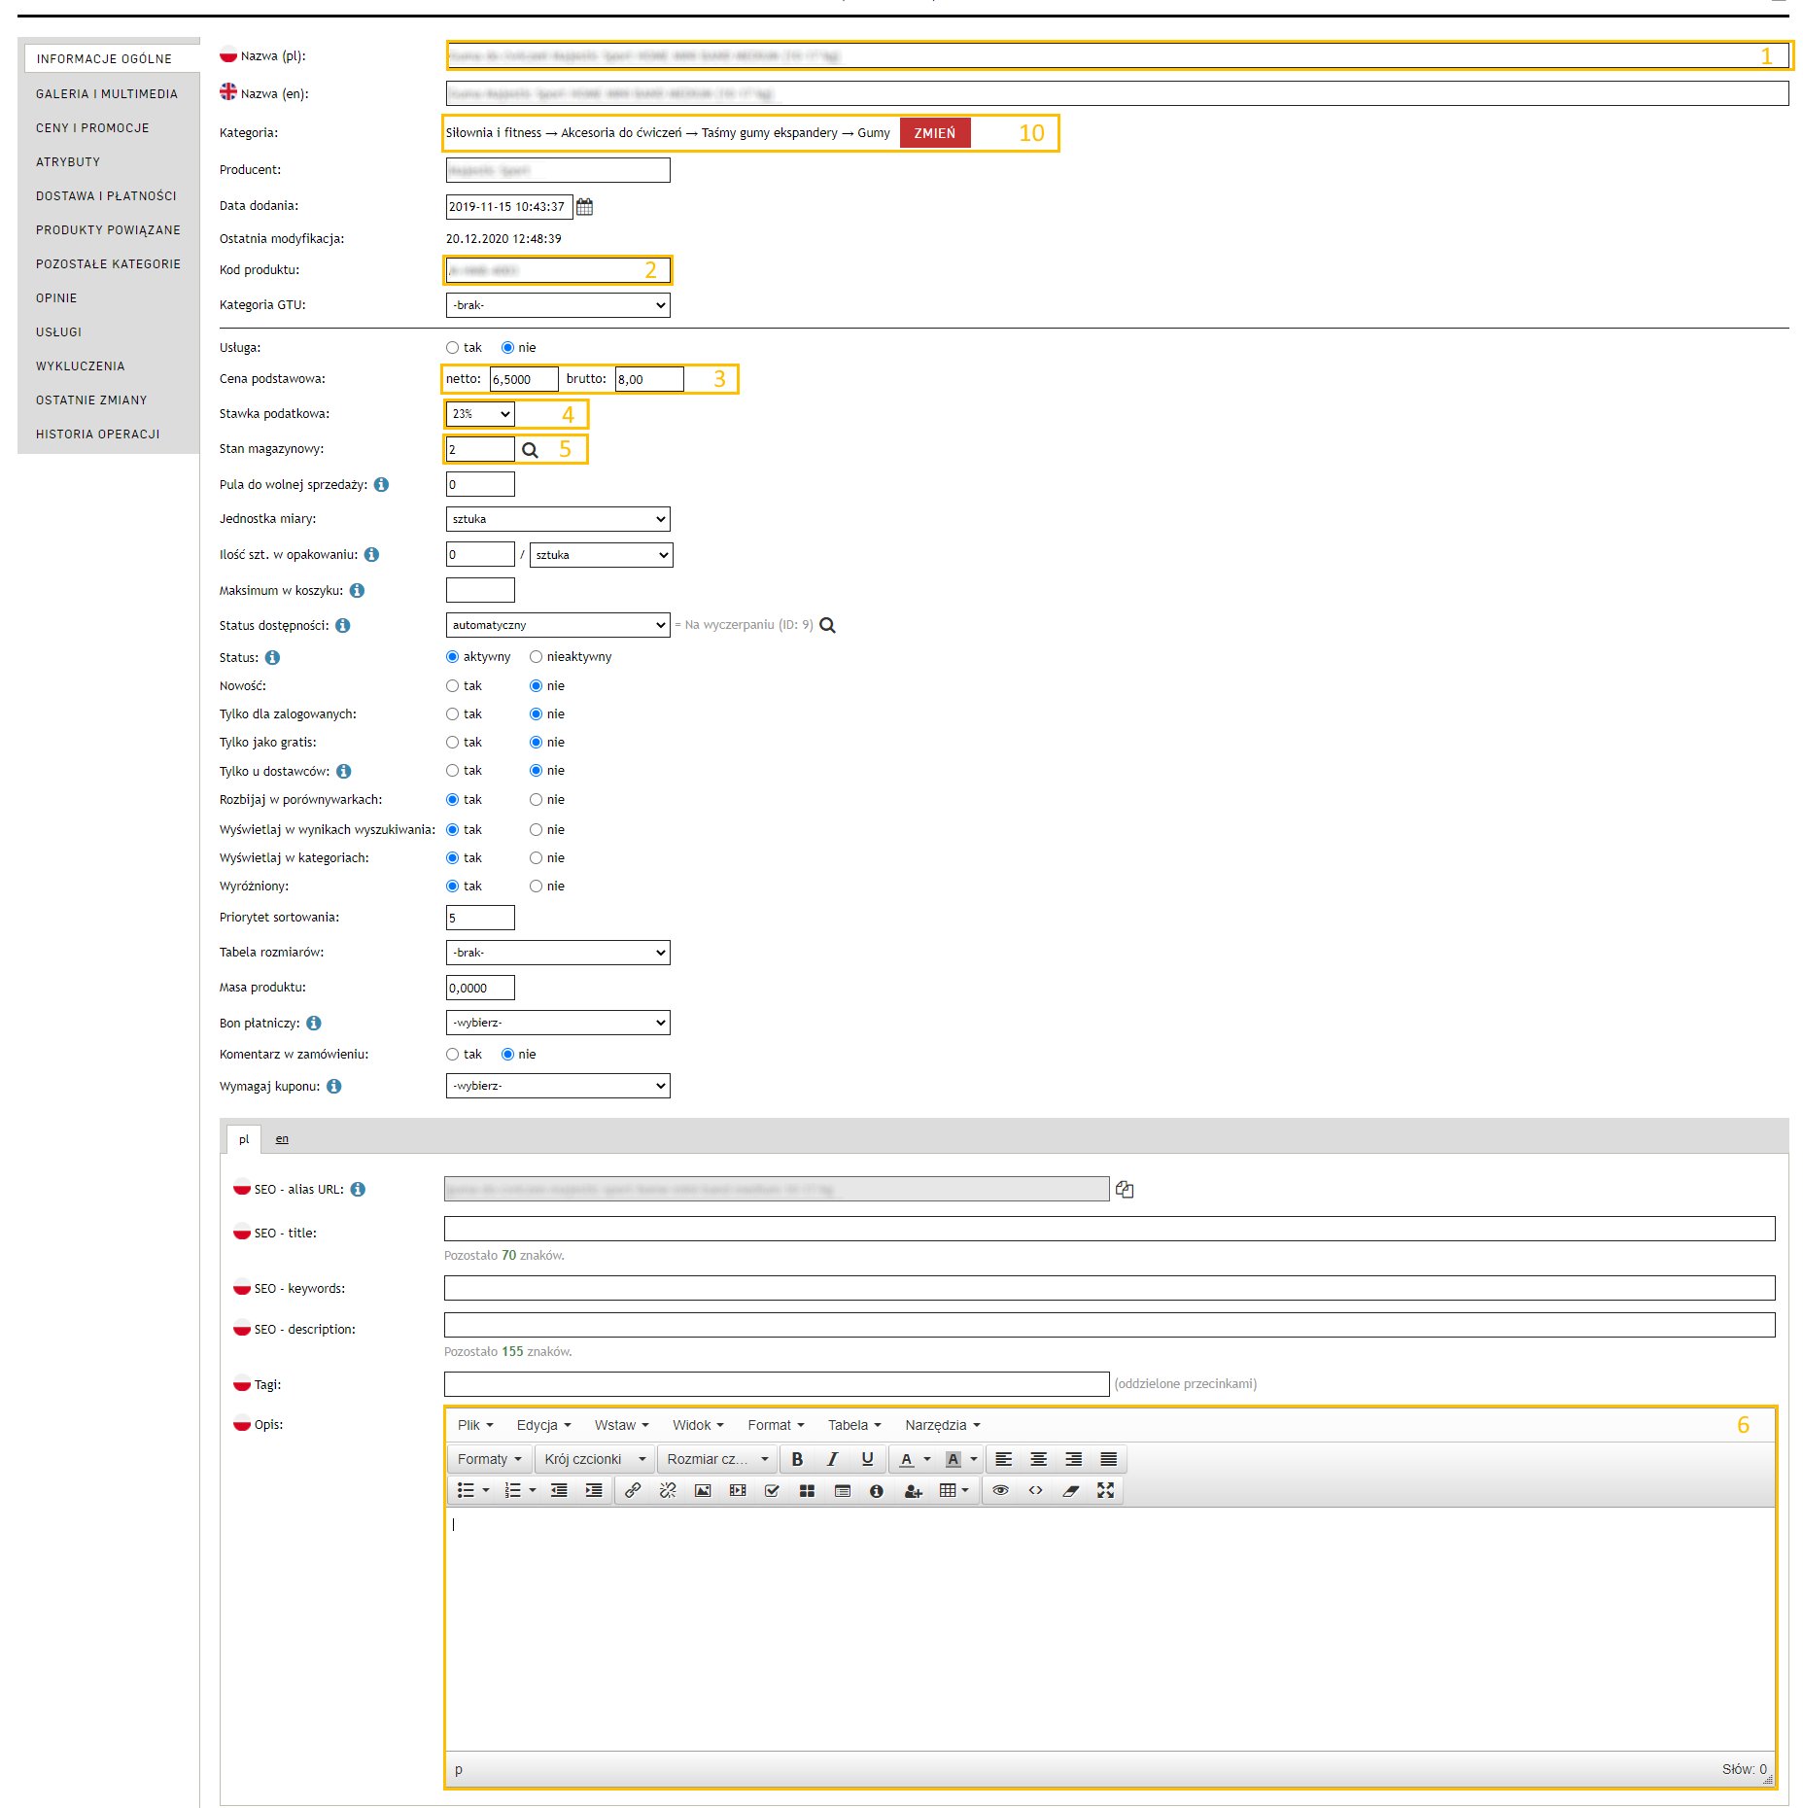Click the SEO - title input field
This screenshot has height=1808, width=1803.
1109,1229
